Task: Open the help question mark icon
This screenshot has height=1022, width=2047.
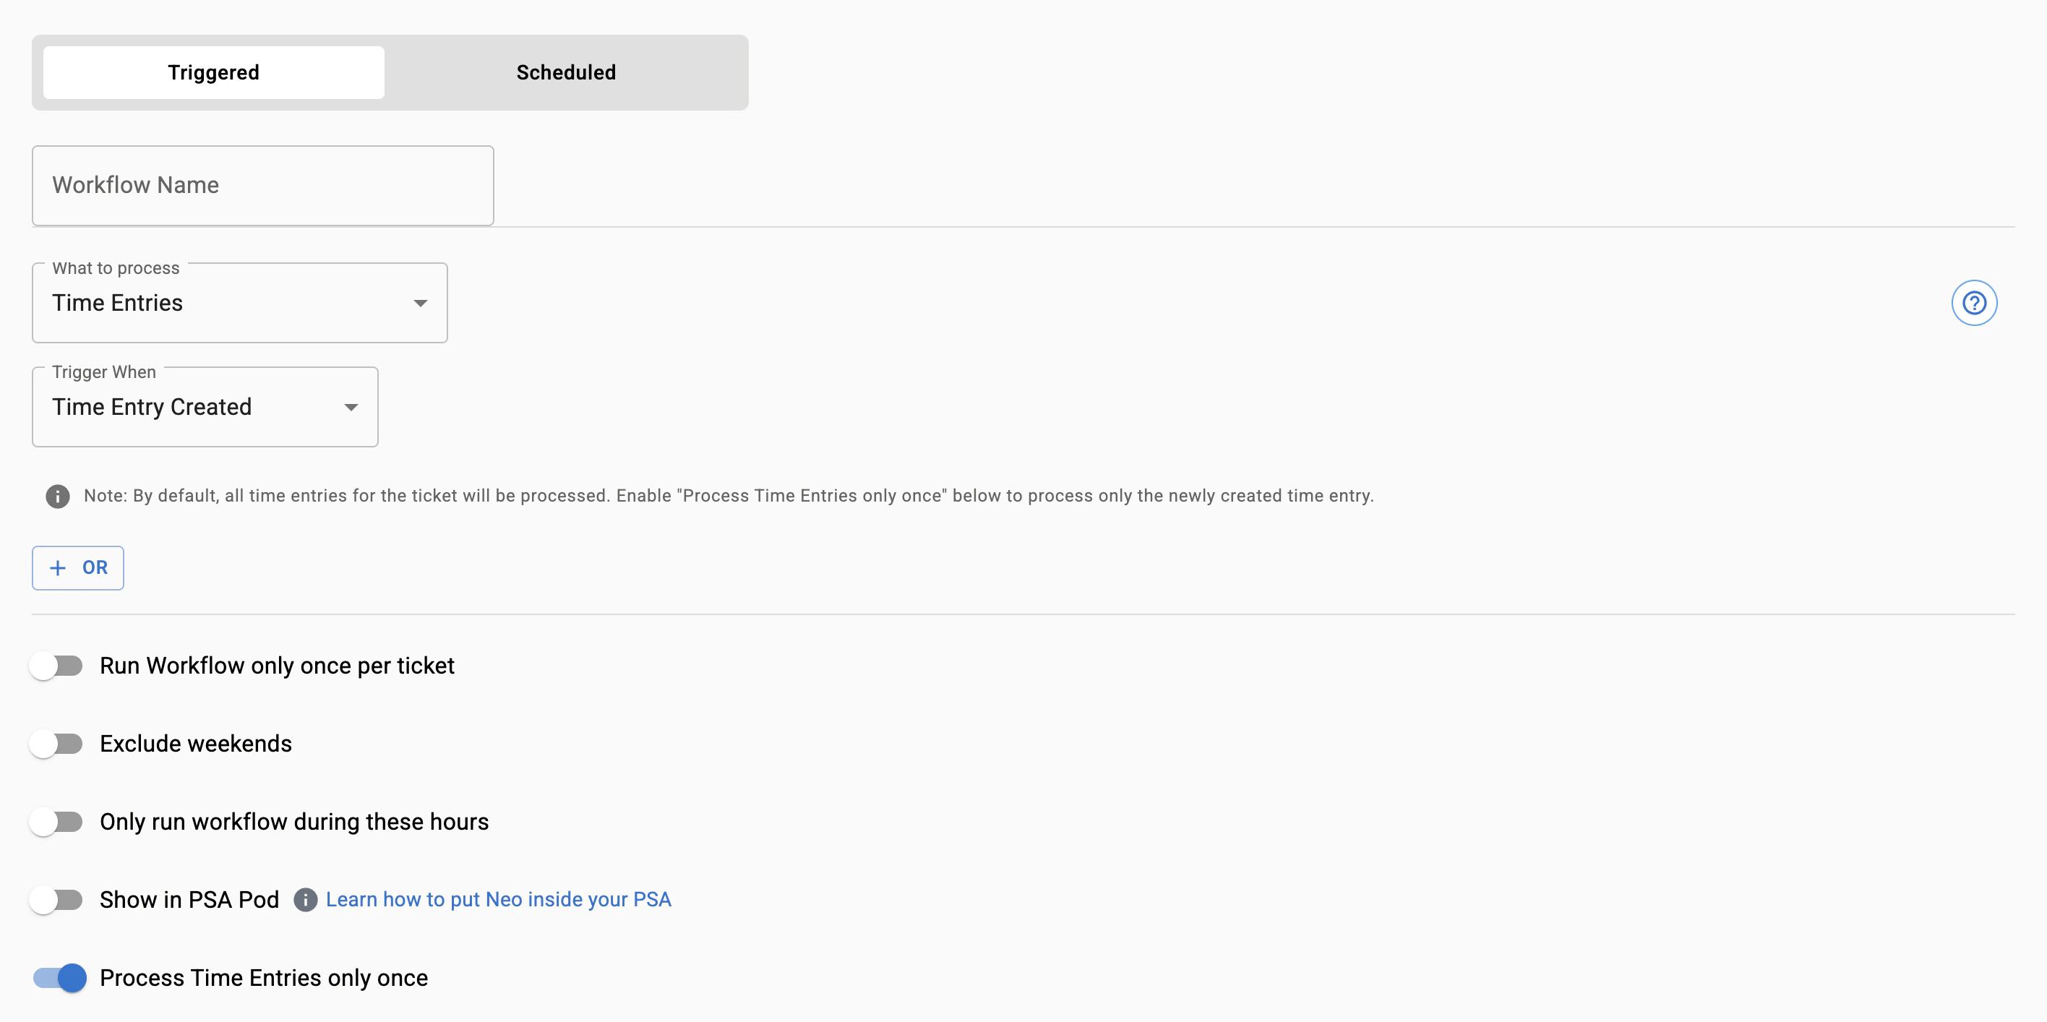Action: (x=1974, y=303)
